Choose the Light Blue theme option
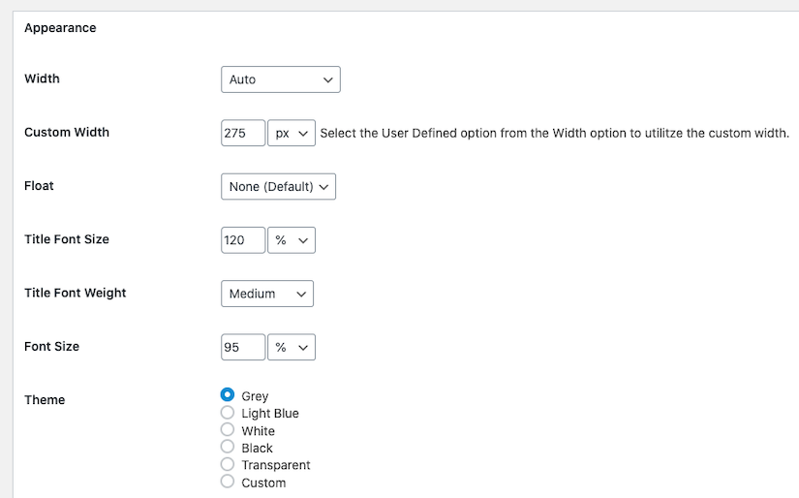The height and width of the screenshot is (498, 799). point(228,413)
